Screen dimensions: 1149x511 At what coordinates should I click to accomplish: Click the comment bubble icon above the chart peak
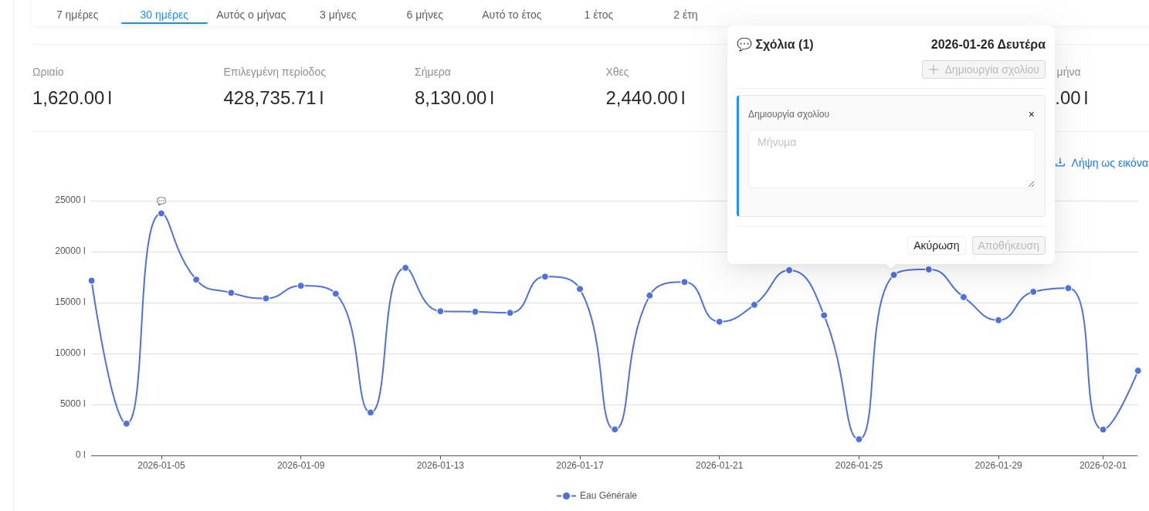[x=161, y=201]
